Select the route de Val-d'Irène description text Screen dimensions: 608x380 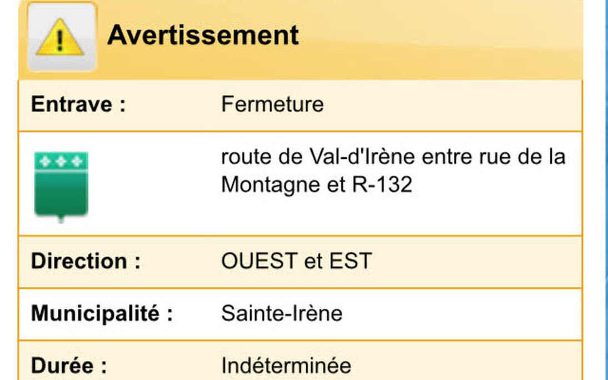point(393,171)
